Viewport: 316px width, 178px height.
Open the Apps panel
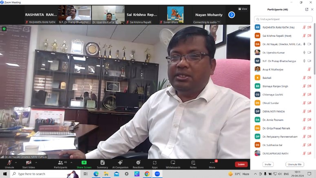click(x=155, y=164)
